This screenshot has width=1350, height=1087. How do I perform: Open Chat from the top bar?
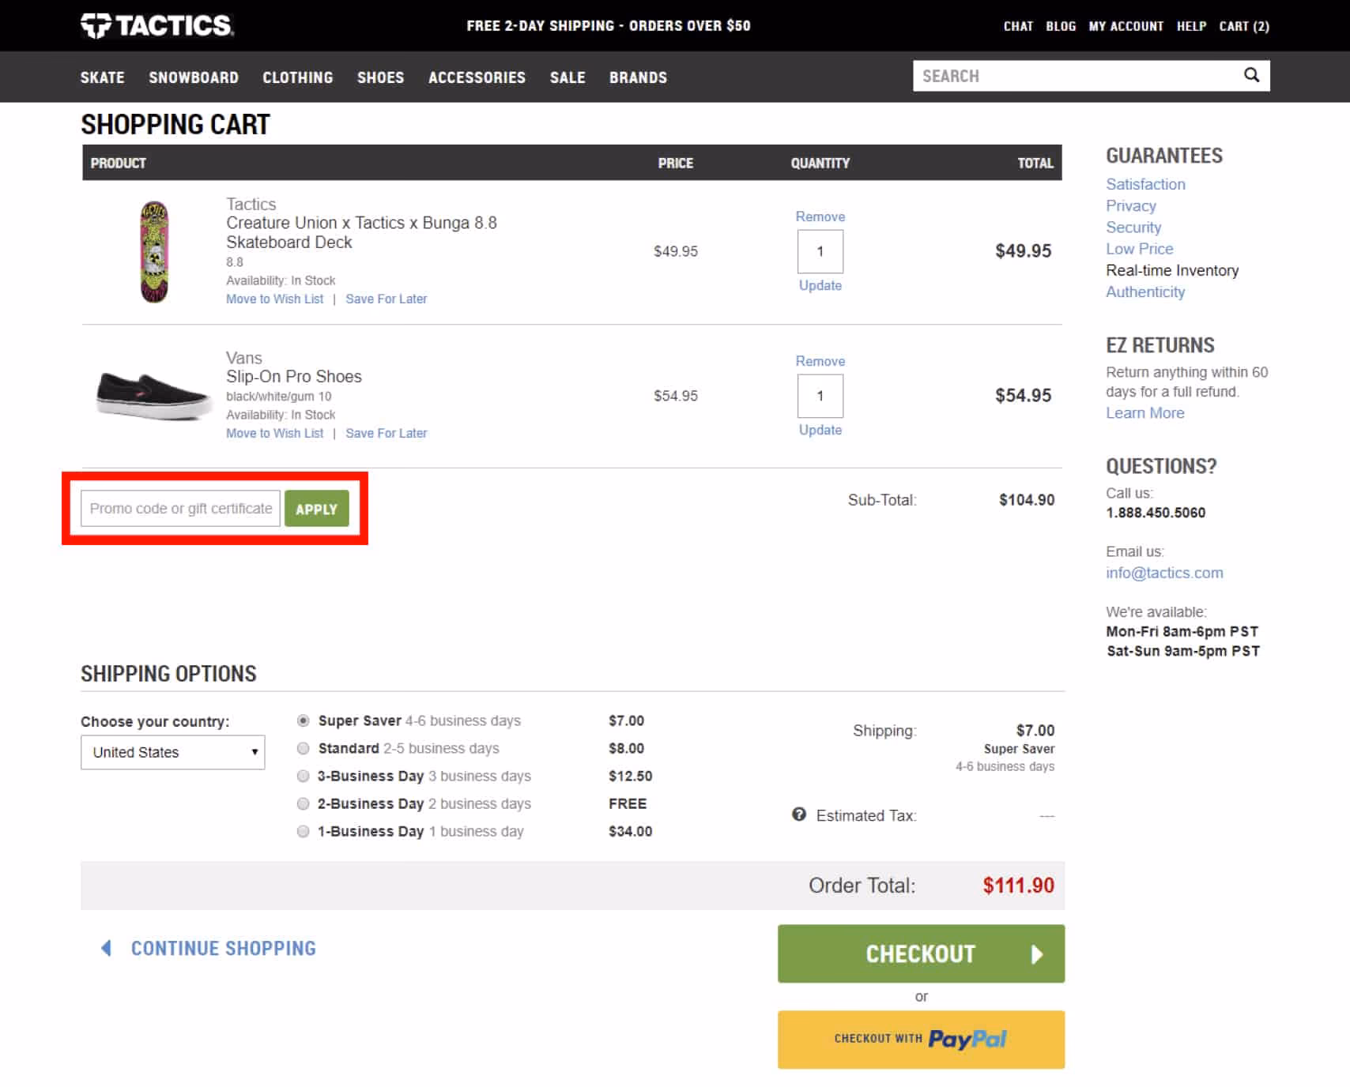point(1018,26)
